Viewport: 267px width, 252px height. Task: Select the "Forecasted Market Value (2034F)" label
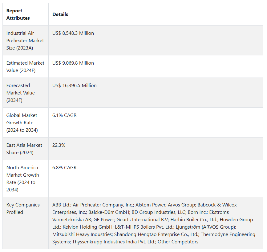21,93
